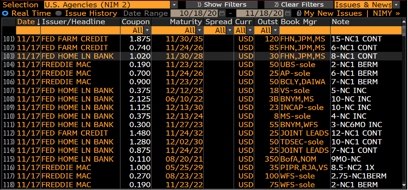
Task: Click the end date field 11/18/20
Action: [x=261, y=13]
